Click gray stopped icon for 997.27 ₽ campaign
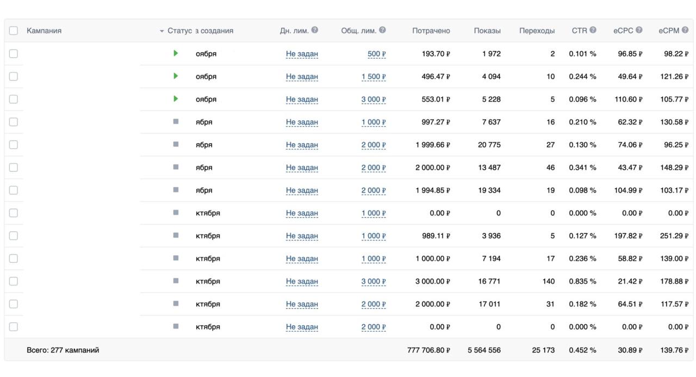 click(x=176, y=122)
